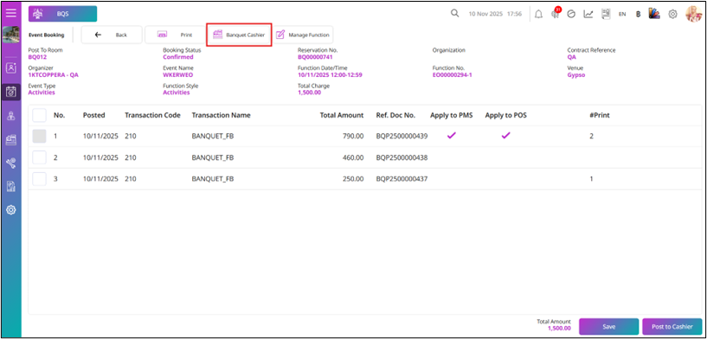The height and width of the screenshot is (339, 707).
Task: Open Manage Function
Action: pos(303,35)
